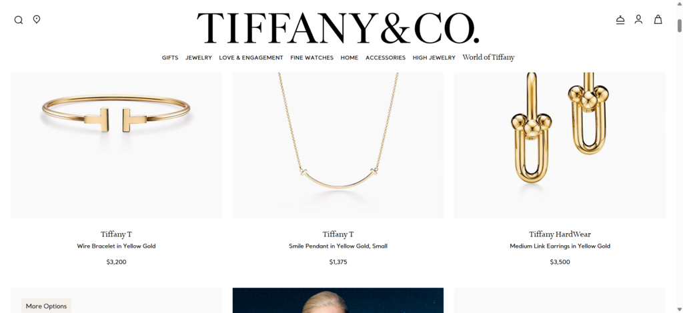Click the More Options button
The width and height of the screenshot is (683, 313).
pyautogui.click(x=46, y=306)
